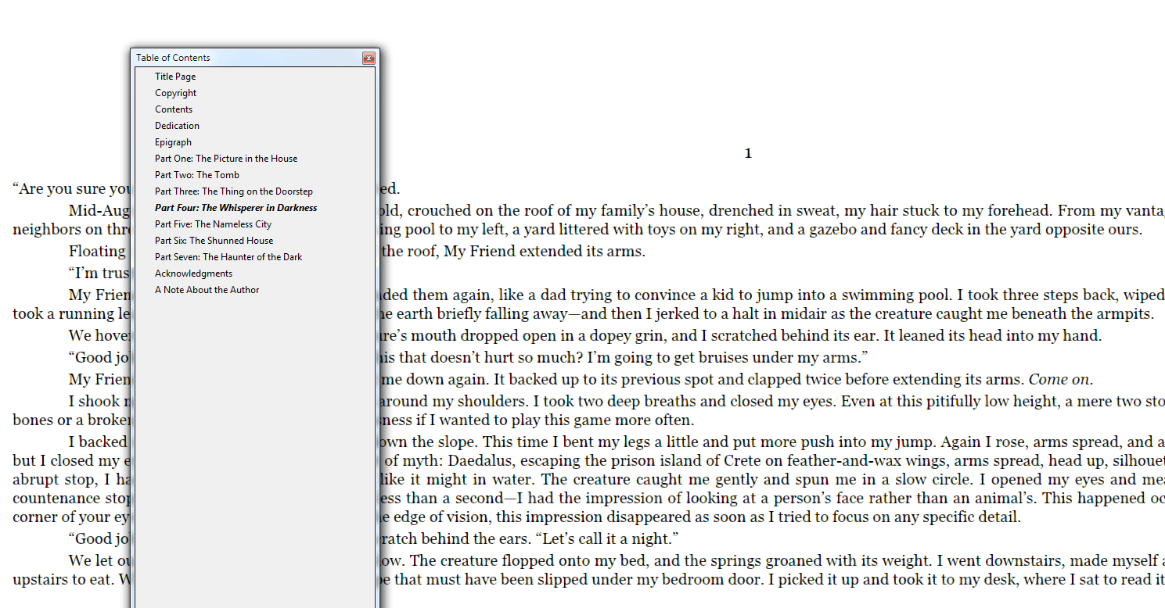Jump to Part Five: The Nameless City

[214, 224]
